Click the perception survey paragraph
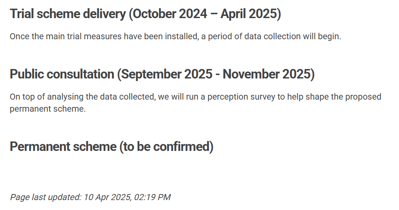Image resolution: width=399 pixels, height=210 pixels. 196,103
